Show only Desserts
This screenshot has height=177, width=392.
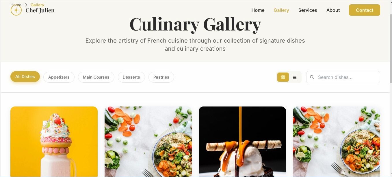pyautogui.click(x=131, y=77)
